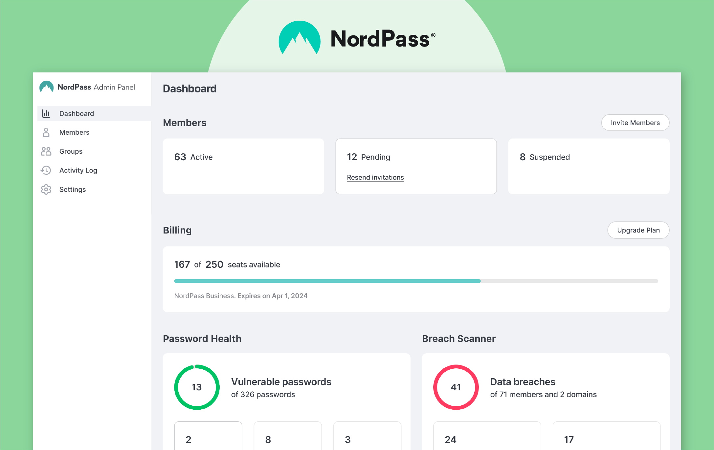
Task: Click the Activity Log clock icon
Action: click(x=46, y=170)
